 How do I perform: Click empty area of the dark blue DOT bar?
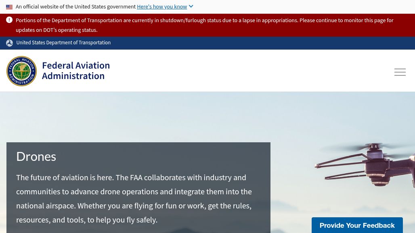[262, 43]
